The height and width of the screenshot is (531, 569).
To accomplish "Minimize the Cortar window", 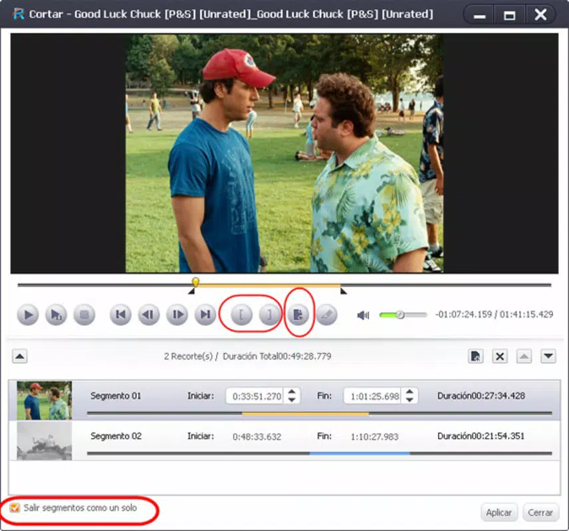I will coord(479,15).
